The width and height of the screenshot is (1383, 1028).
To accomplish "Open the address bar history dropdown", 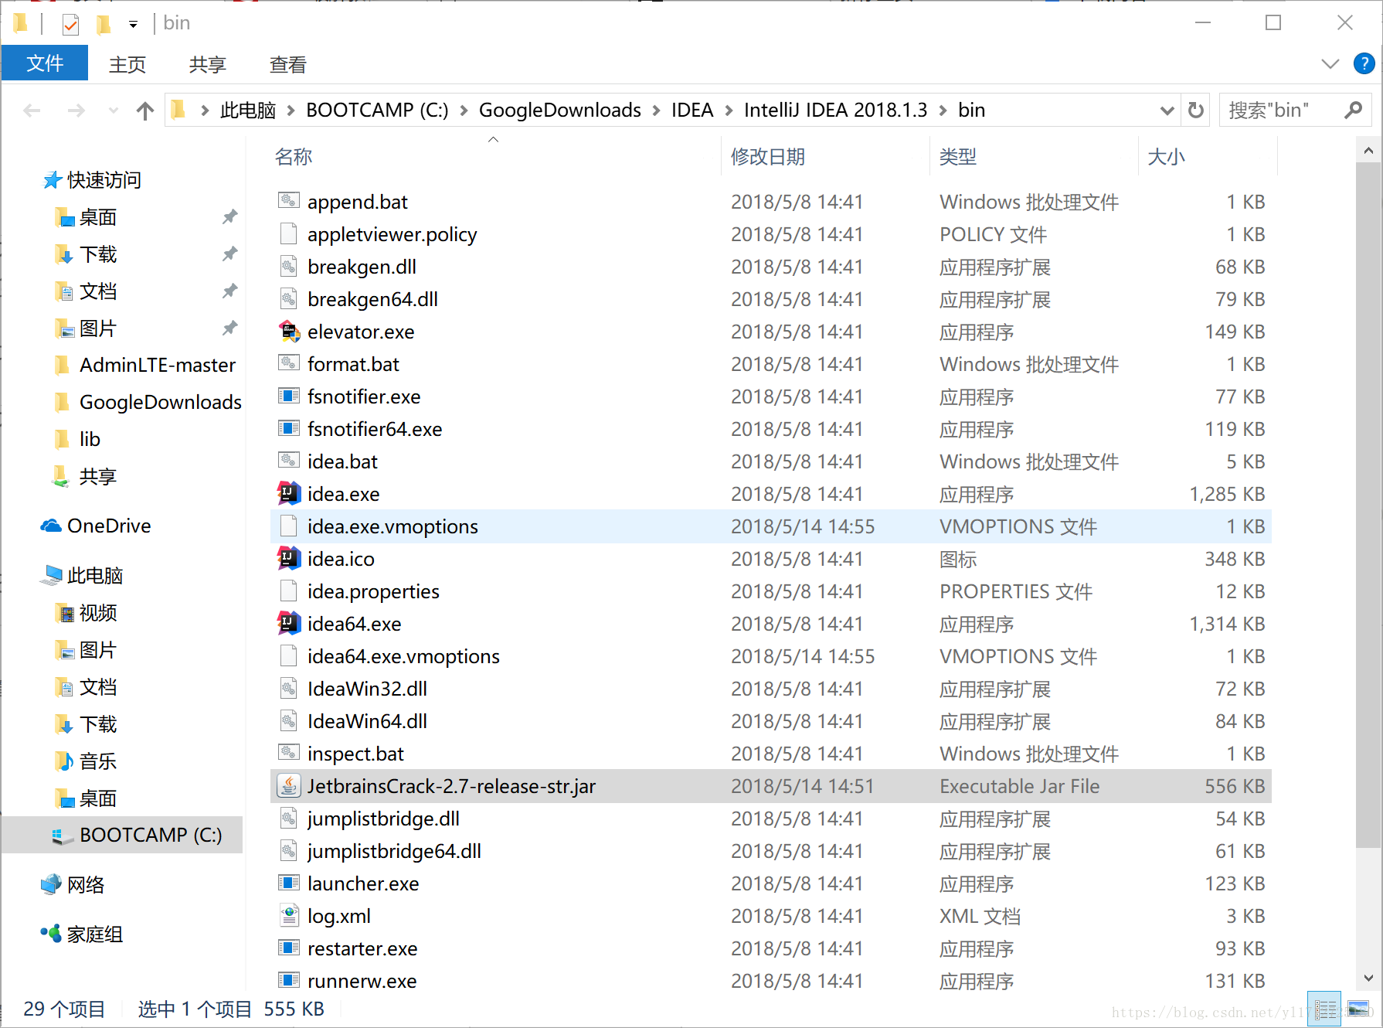I will coord(1167,111).
